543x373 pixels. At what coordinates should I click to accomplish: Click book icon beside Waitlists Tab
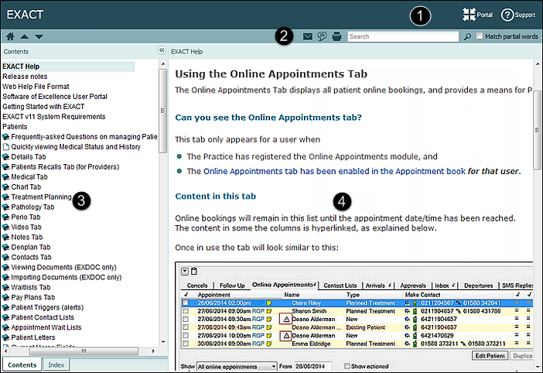[6, 287]
